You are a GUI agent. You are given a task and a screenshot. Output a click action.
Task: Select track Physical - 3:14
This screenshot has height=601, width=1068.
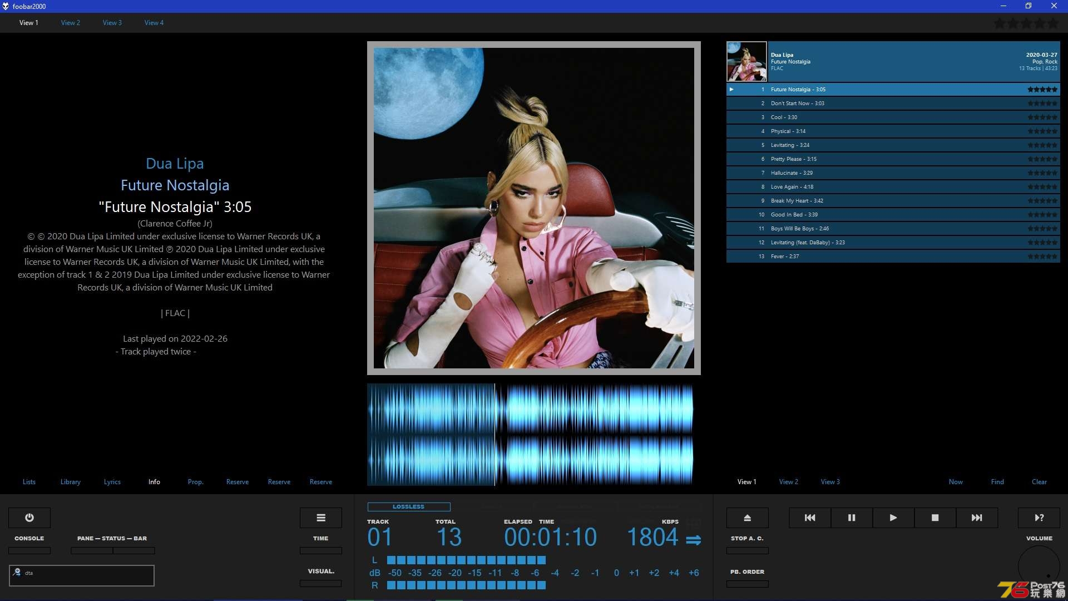point(893,131)
